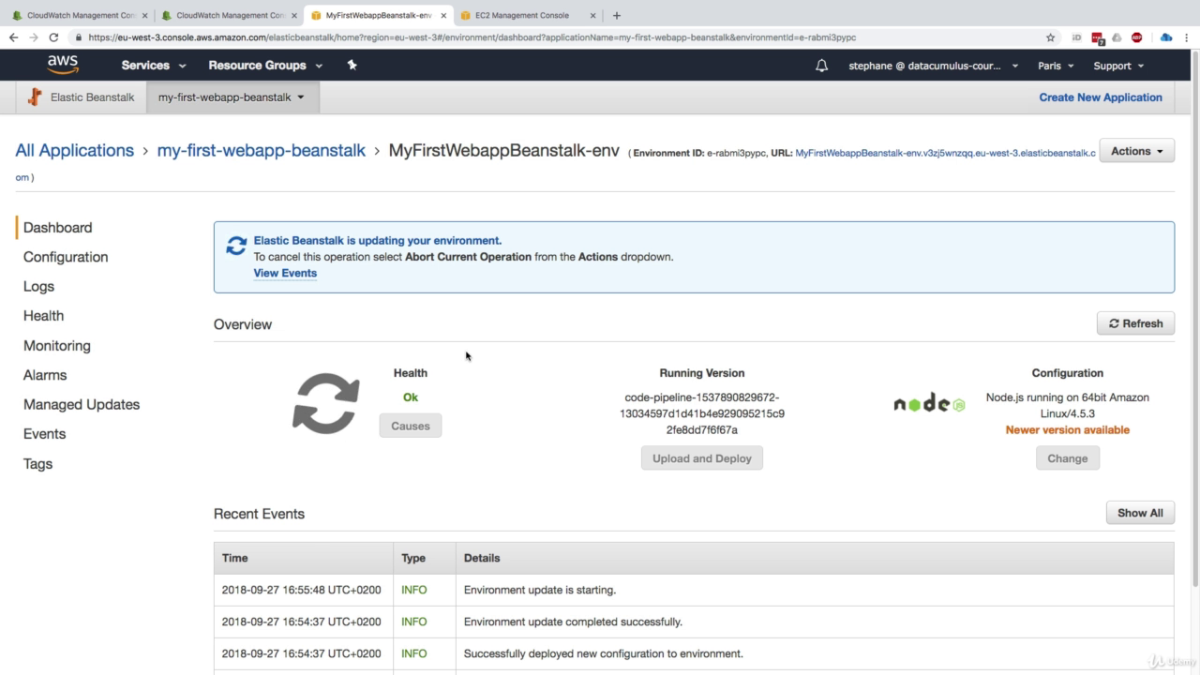The height and width of the screenshot is (675, 1200).
Task: Click 'Environment update completed successfully.' event
Action: (x=573, y=622)
